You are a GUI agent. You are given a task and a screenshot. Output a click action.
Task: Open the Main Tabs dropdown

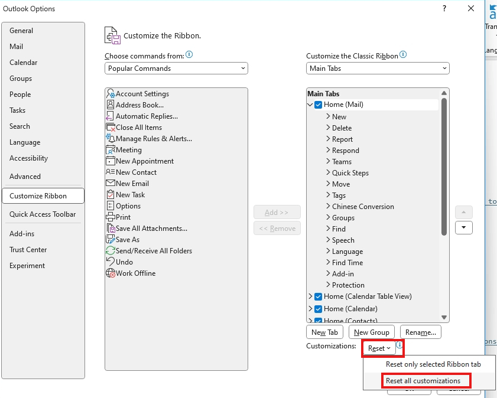(378, 68)
